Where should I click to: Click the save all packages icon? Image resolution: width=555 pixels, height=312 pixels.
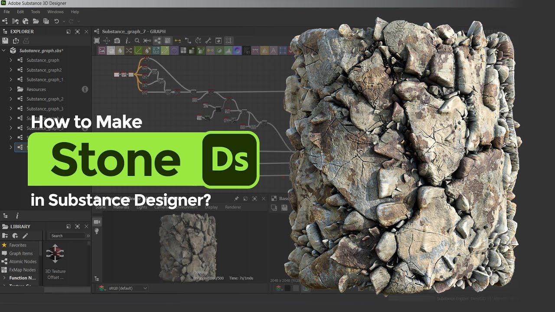point(46,21)
